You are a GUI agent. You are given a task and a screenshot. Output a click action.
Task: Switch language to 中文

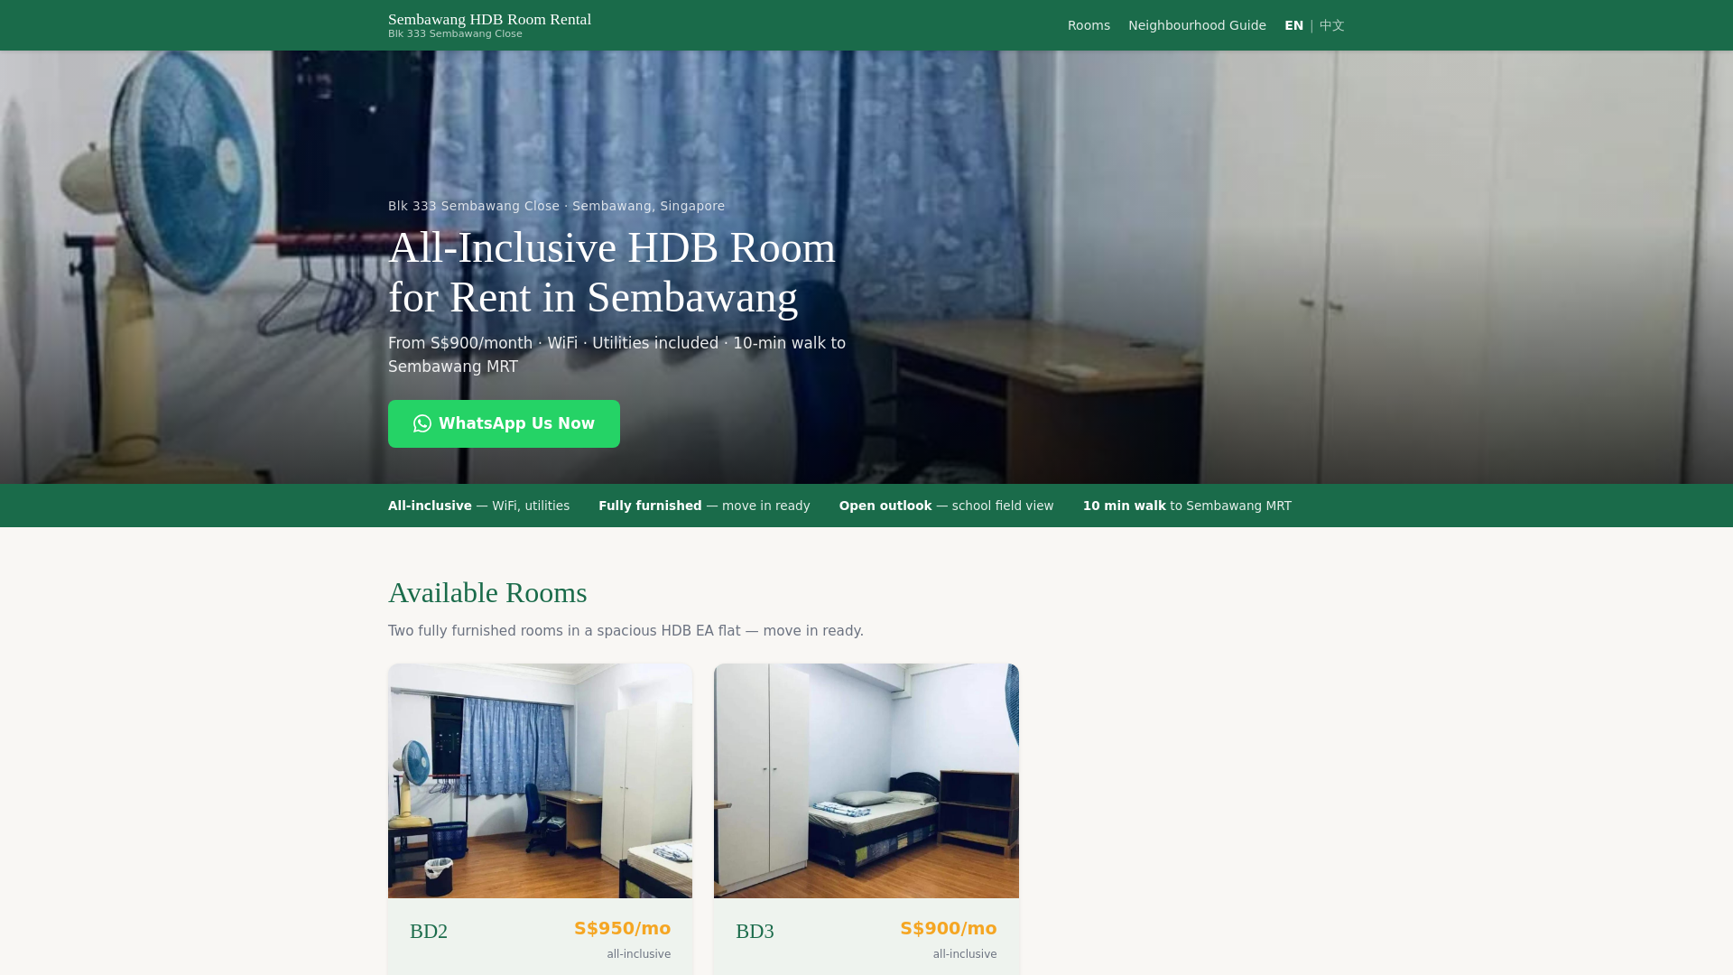[x=1332, y=25]
